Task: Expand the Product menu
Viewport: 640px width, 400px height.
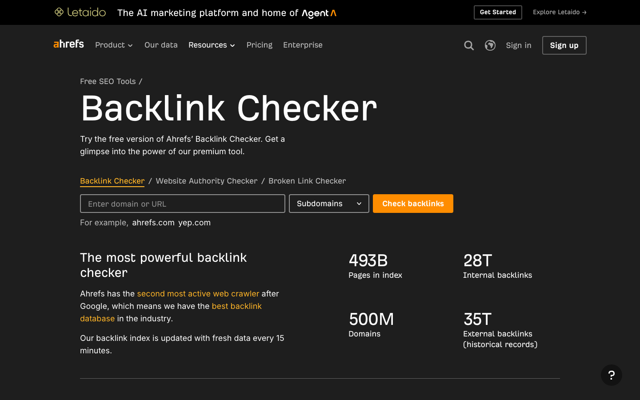Action: pos(114,45)
